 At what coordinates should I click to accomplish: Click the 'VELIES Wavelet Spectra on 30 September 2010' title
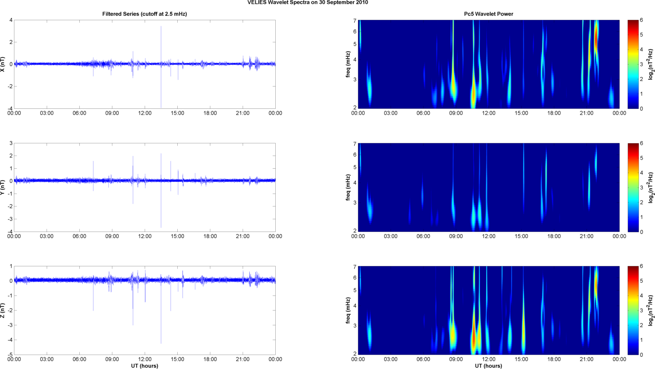(x=307, y=3)
